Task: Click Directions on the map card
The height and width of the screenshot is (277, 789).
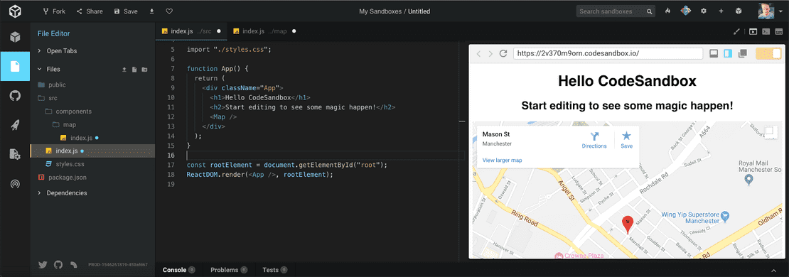Action: pos(594,140)
